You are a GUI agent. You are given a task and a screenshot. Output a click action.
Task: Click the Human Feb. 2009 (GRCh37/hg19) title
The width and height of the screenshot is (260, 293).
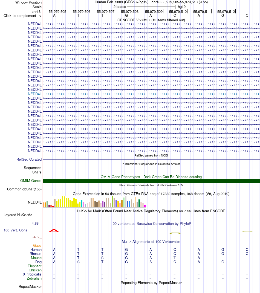point(122,2)
